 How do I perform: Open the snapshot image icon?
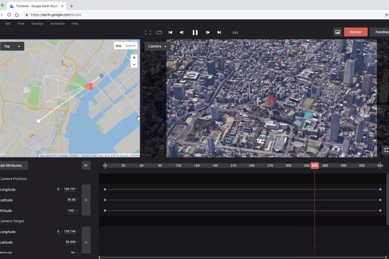point(338,32)
